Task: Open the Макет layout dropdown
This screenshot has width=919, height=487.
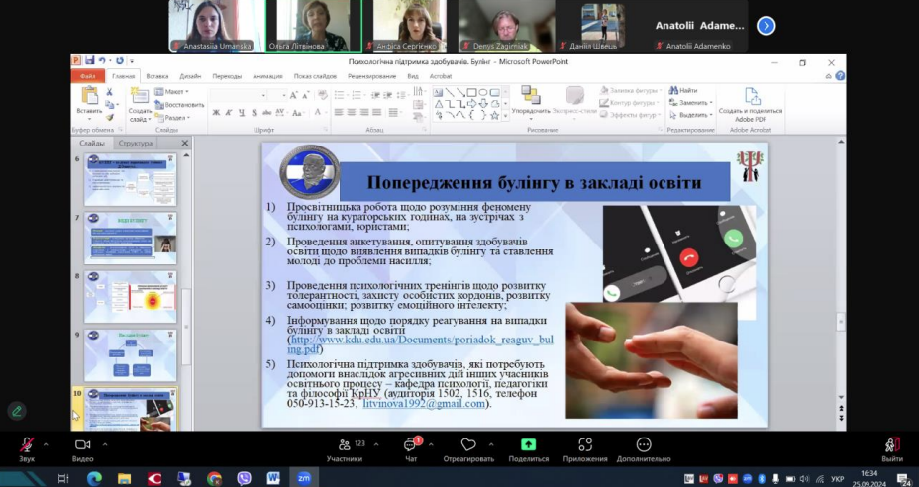Action: point(171,92)
